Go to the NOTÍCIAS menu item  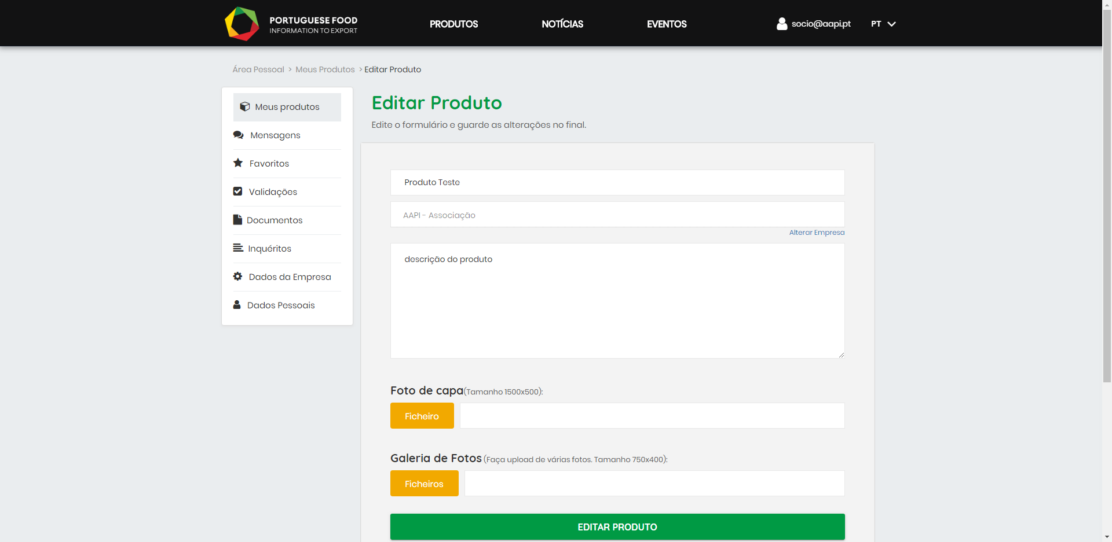(x=562, y=24)
